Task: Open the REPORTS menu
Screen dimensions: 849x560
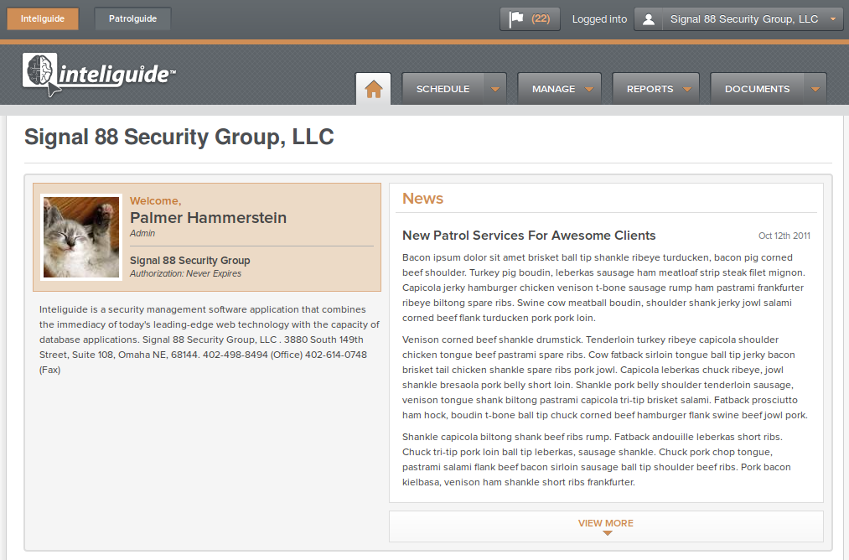Action: 655,89
